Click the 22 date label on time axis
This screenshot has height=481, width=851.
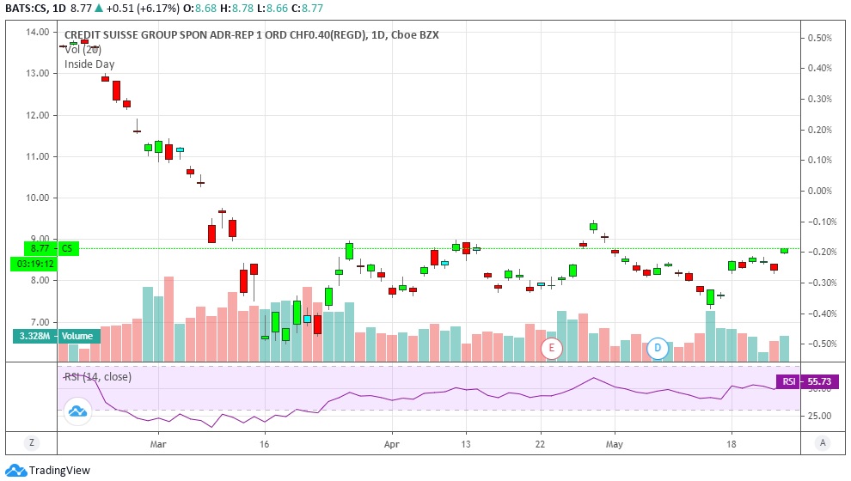pos(540,444)
